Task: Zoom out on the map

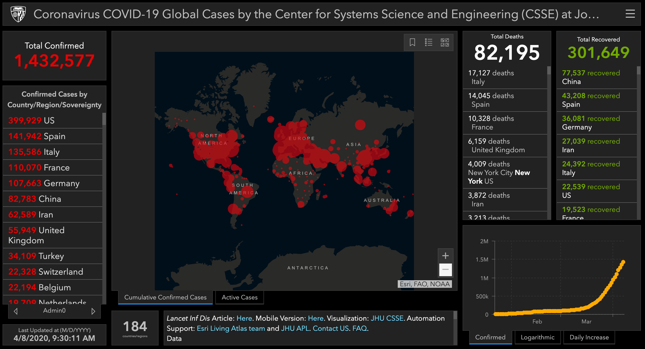Action: (445, 269)
